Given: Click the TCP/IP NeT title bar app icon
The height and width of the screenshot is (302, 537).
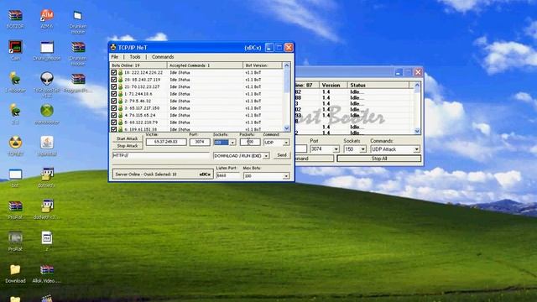Looking at the screenshot, I should [x=113, y=47].
